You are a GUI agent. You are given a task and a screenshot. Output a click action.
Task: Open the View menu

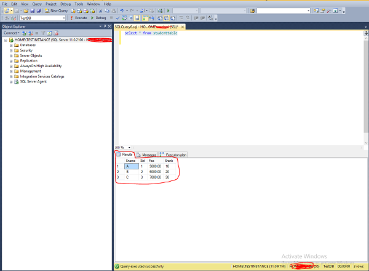pyautogui.click(x=25, y=4)
